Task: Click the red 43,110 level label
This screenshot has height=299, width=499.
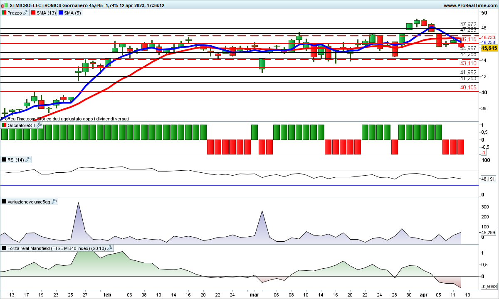Action: pyautogui.click(x=468, y=63)
